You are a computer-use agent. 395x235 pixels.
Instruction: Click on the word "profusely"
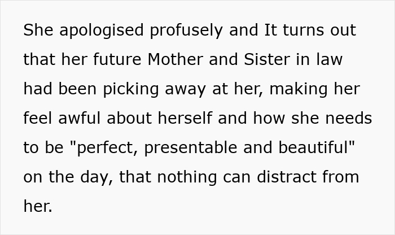coord(181,31)
